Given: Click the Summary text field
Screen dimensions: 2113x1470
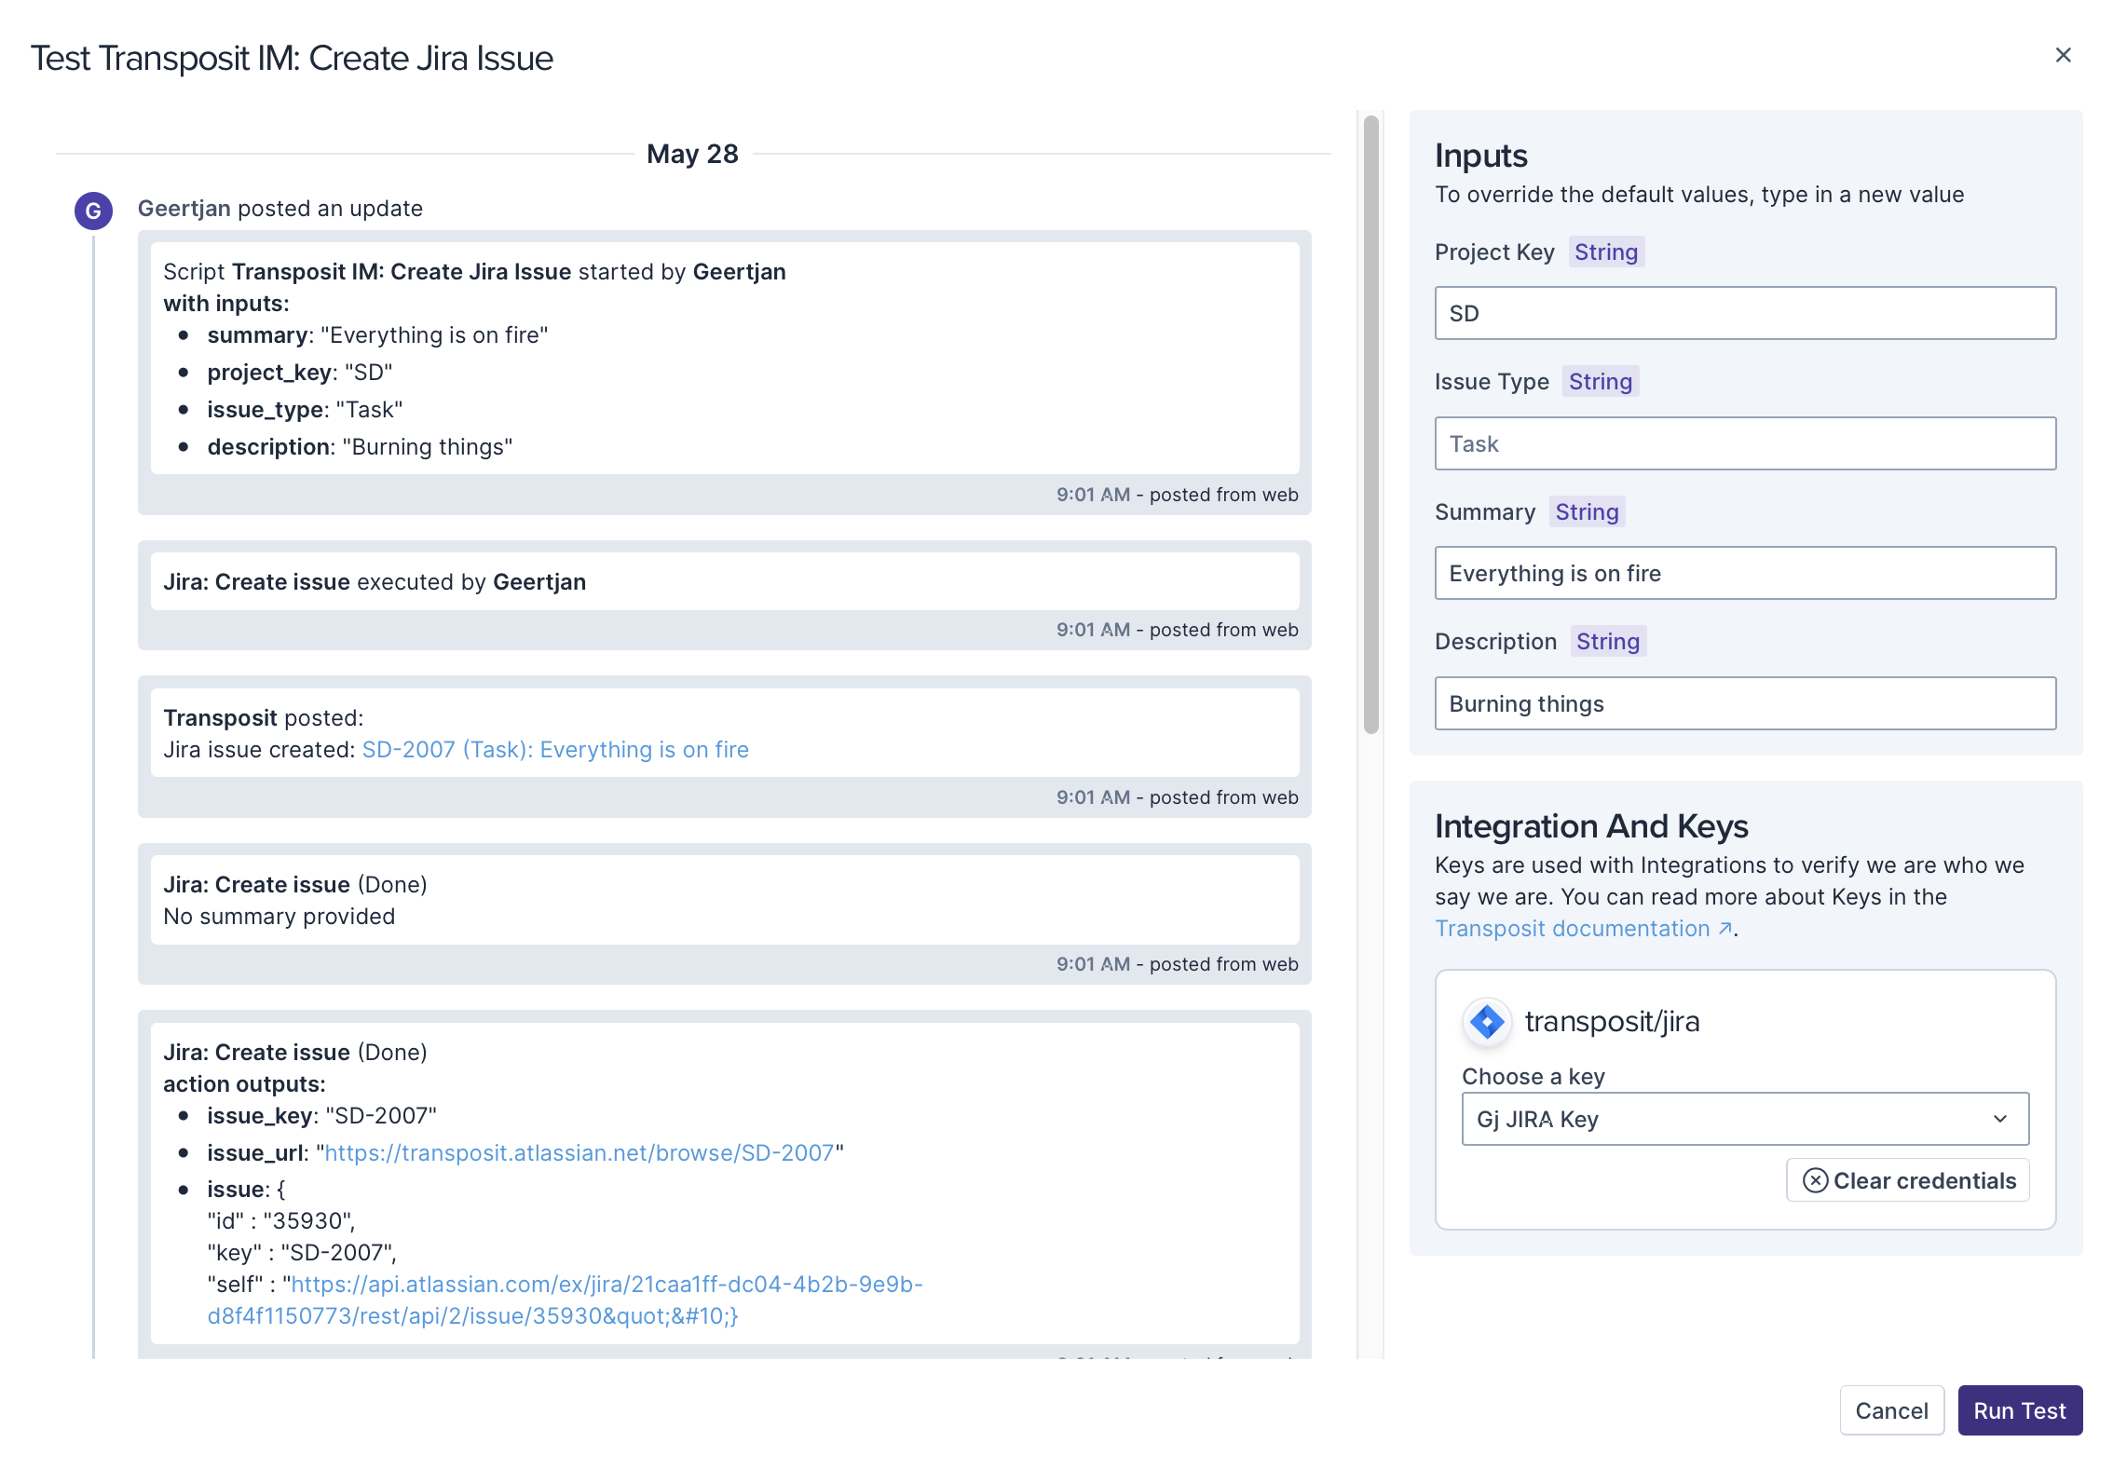Looking at the screenshot, I should (1744, 573).
